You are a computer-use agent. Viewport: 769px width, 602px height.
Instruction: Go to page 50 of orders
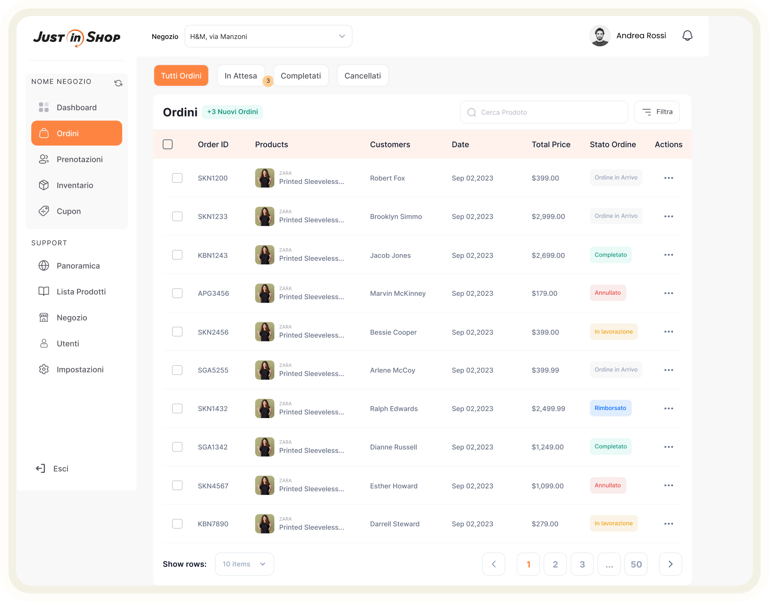(636, 564)
